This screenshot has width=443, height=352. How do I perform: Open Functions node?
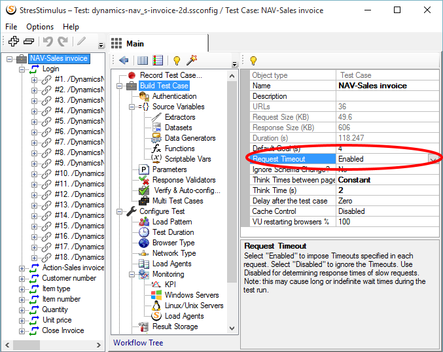coord(180,149)
